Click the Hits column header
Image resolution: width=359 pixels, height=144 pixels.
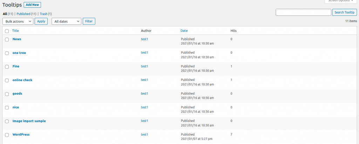click(x=233, y=31)
